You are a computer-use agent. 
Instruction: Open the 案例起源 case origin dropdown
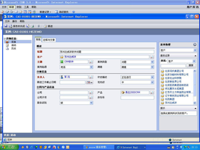(91, 67)
